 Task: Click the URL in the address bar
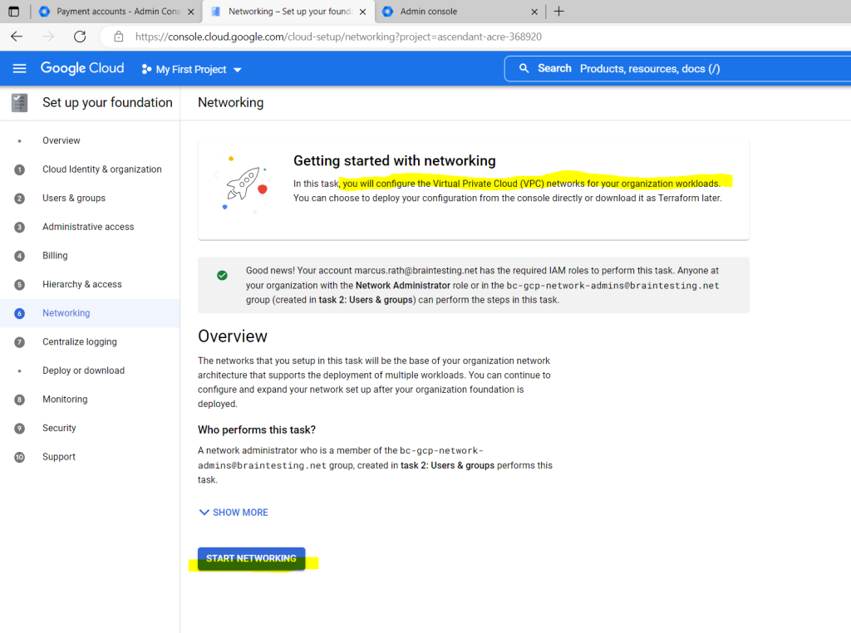pyautogui.click(x=338, y=37)
